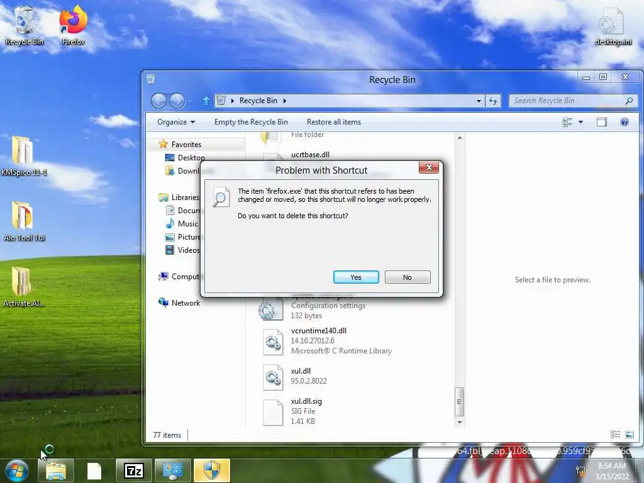Select the desktop.ini file on the desktop
This screenshot has height=483, width=644.
point(613,26)
